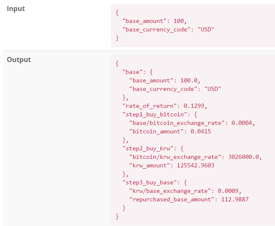
Task: Click the base/bitcoin_exchange_rate value 0.0004
Action: pos(242,123)
